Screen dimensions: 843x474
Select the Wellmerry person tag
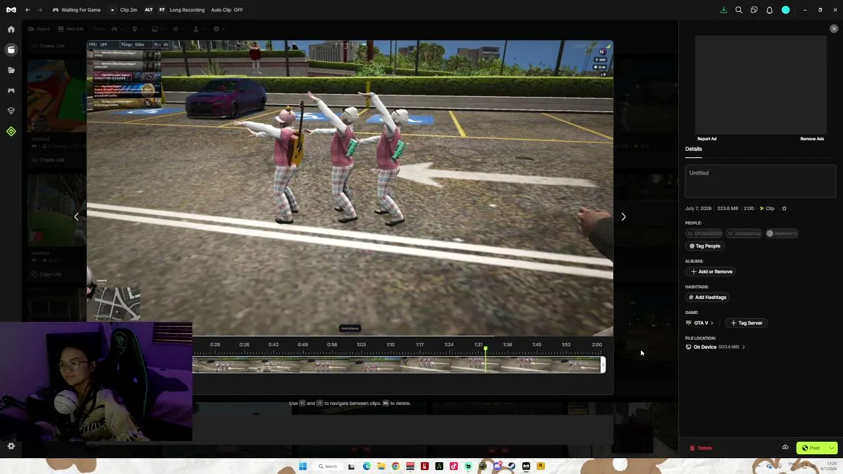(x=782, y=233)
